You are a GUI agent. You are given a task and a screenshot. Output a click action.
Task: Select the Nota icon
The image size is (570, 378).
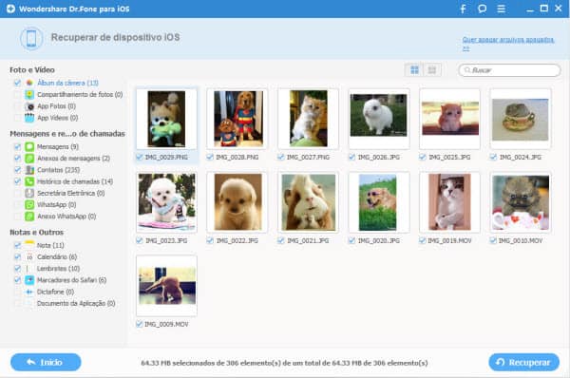[29, 245]
